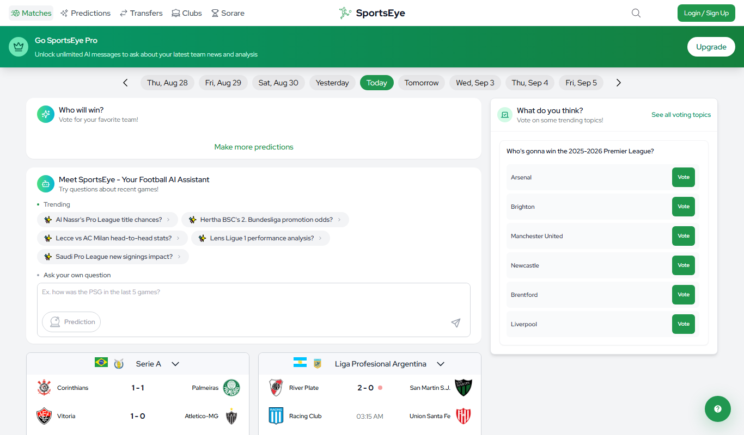Open Saudi Pro League signings question

click(113, 257)
